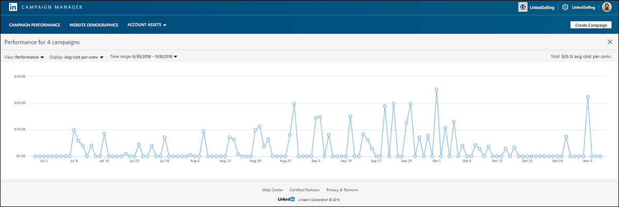Click the Jul 2 axis label
This screenshot has width=619, height=207.
point(43,161)
